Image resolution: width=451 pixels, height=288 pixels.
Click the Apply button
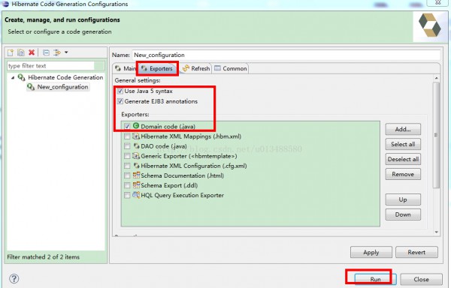click(371, 253)
